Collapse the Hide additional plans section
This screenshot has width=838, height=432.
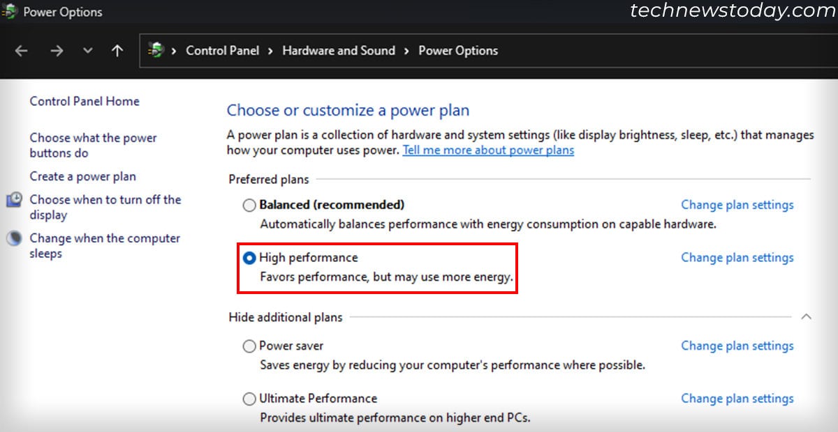807,317
